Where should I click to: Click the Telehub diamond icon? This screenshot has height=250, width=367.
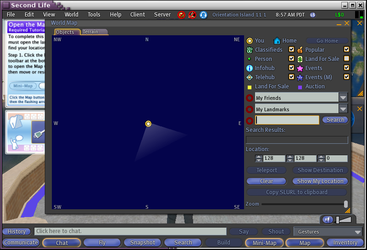(250, 77)
